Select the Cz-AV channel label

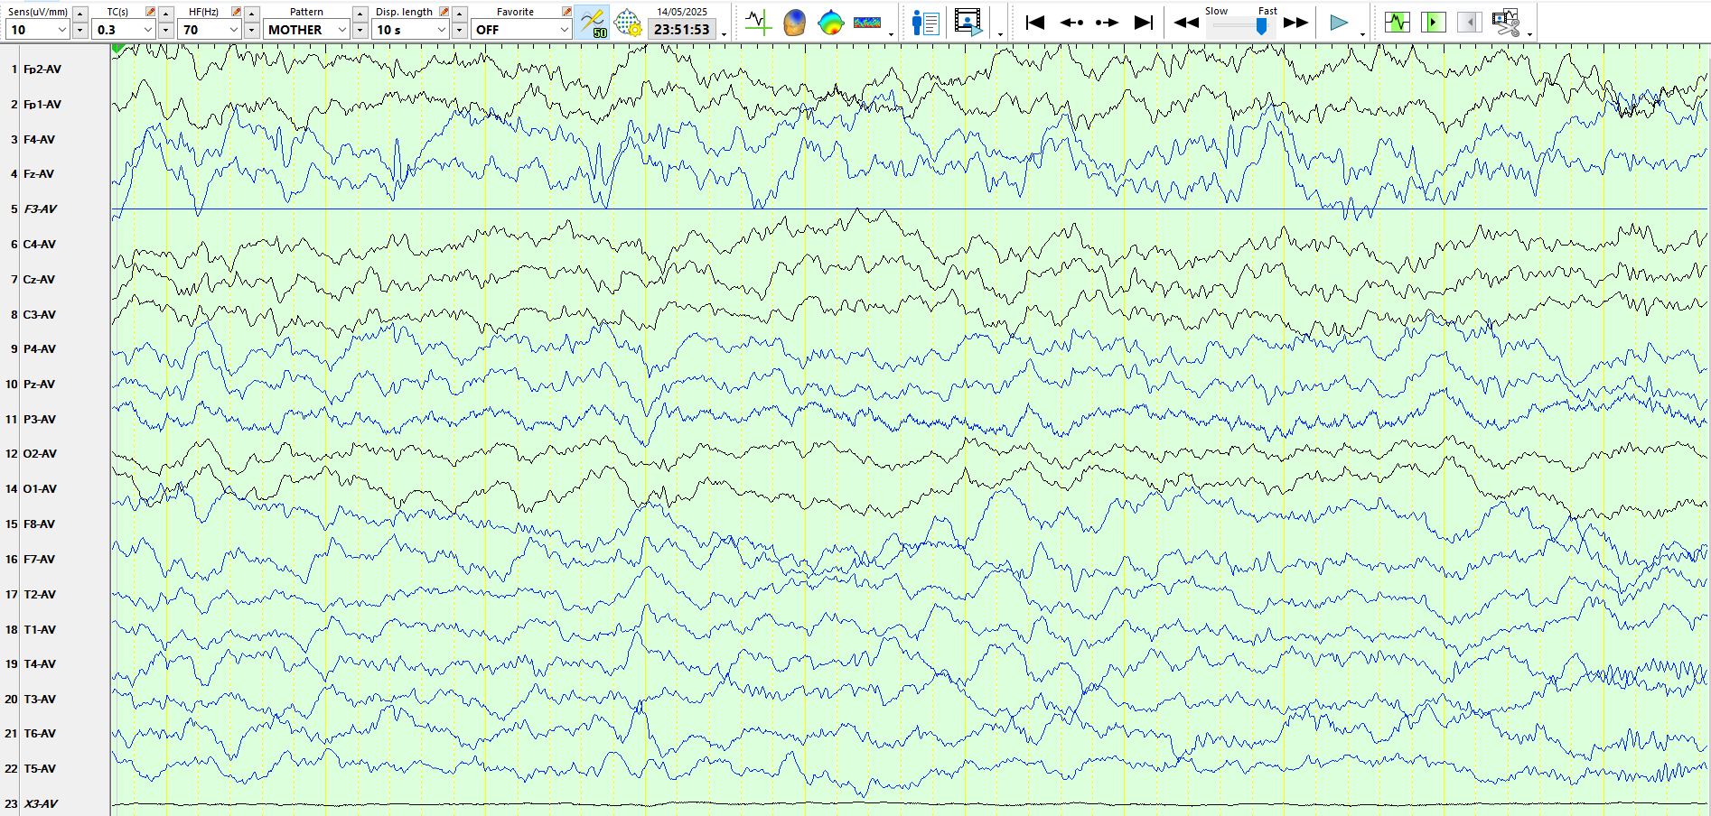[x=40, y=280]
